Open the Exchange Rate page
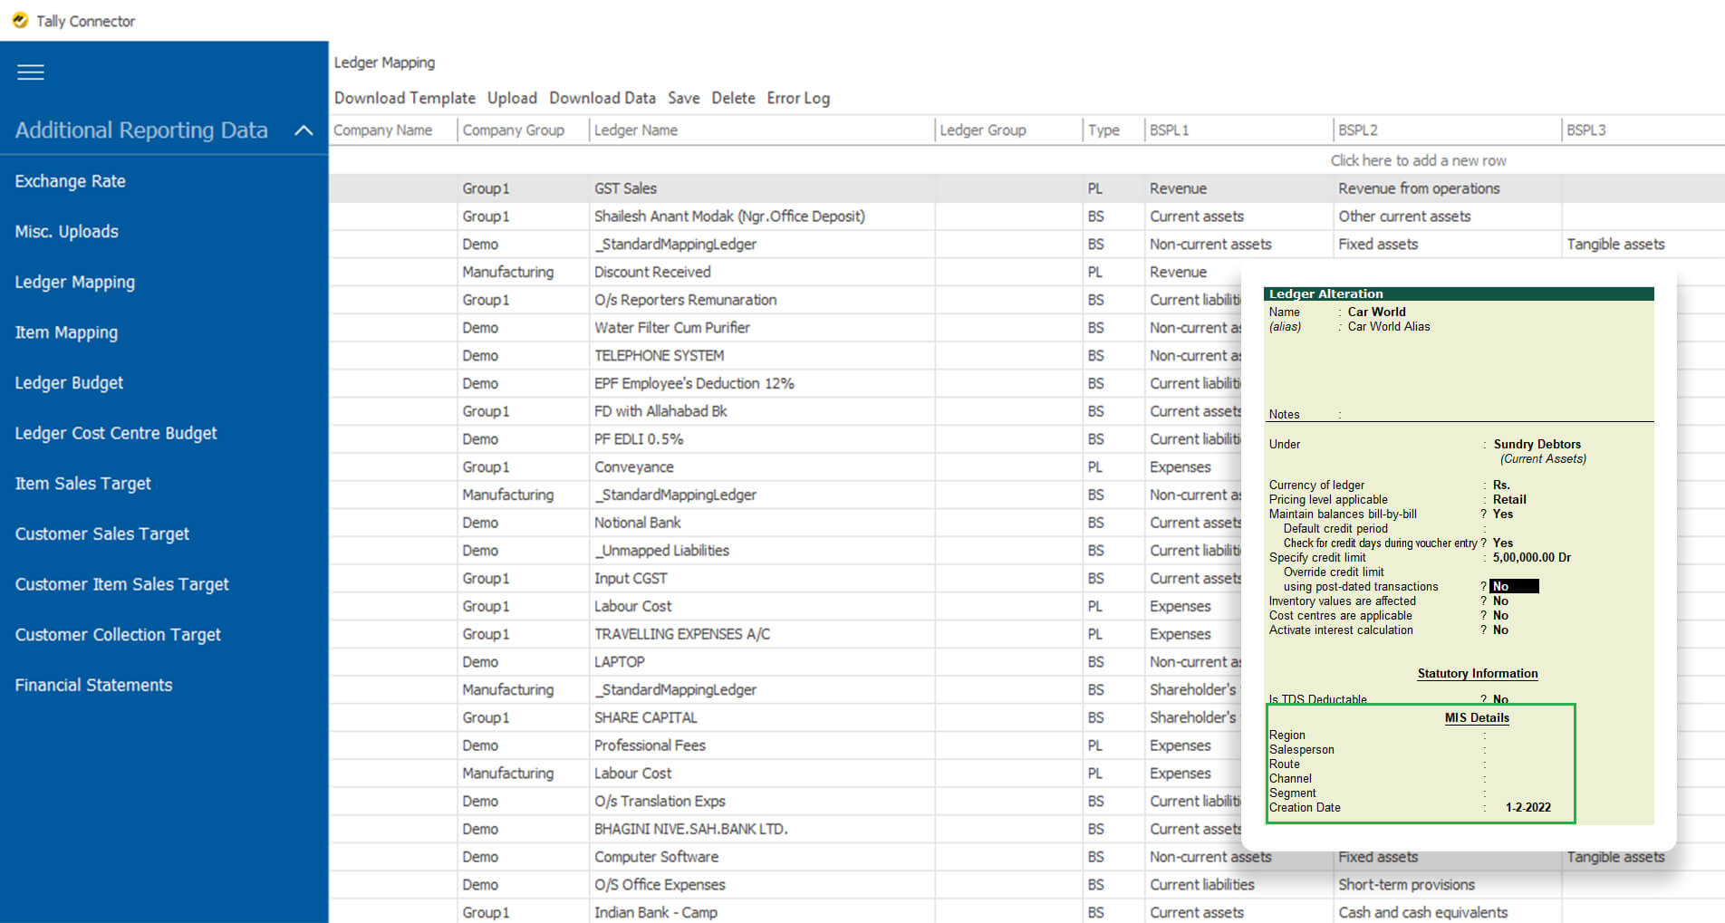Image resolution: width=1725 pixels, height=923 pixels. click(x=70, y=181)
